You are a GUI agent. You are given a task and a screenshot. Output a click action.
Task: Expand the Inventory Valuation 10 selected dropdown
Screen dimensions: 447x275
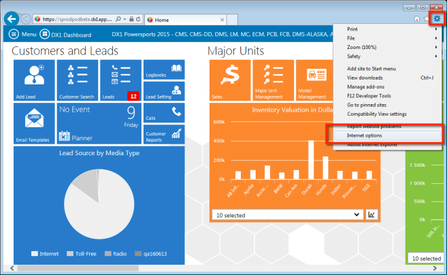287,215
